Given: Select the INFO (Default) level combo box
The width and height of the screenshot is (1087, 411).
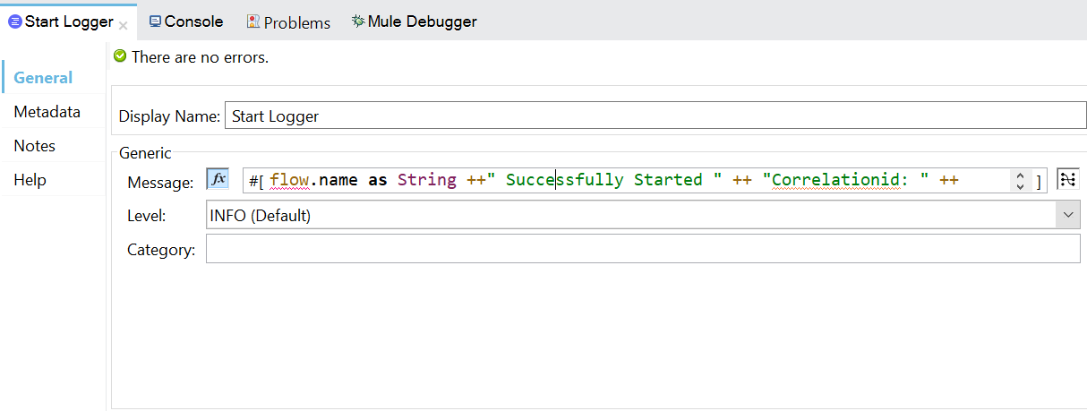Looking at the screenshot, I should click(x=627, y=215).
